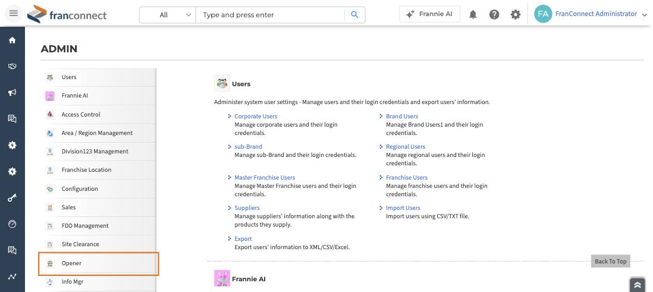Open the Master Franchise Users link
The image size is (653, 292).
point(265,177)
